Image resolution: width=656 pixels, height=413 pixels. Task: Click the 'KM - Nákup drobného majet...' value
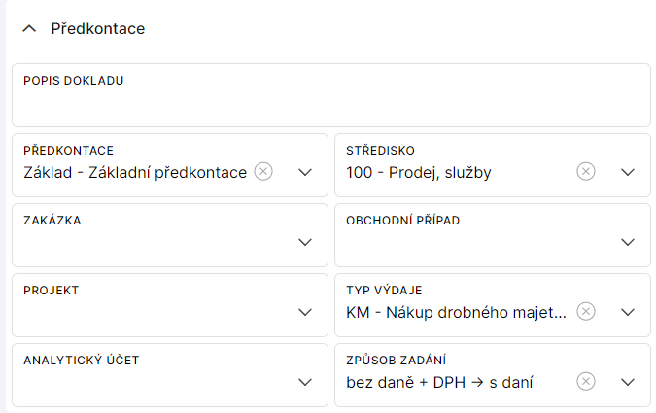[x=456, y=313]
